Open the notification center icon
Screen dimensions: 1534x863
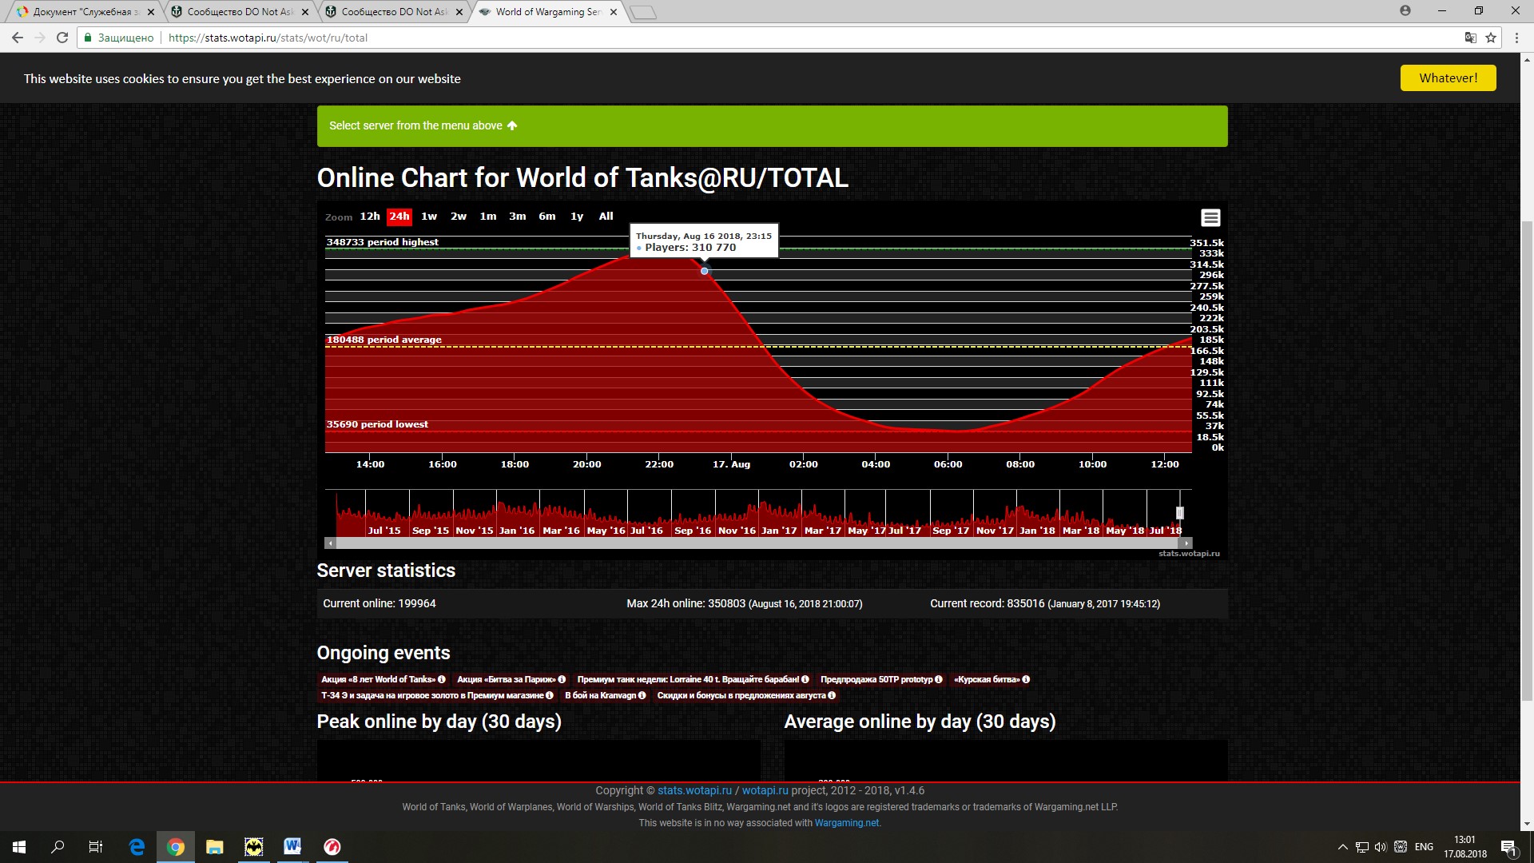(x=1508, y=847)
